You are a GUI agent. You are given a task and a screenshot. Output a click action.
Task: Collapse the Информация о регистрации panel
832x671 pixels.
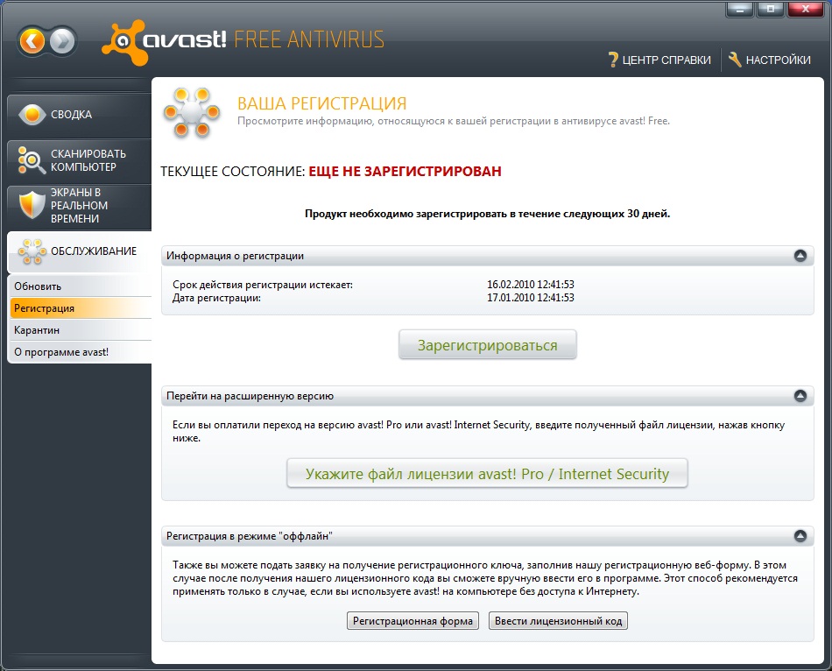pyautogui.click(x=800, y=256)
